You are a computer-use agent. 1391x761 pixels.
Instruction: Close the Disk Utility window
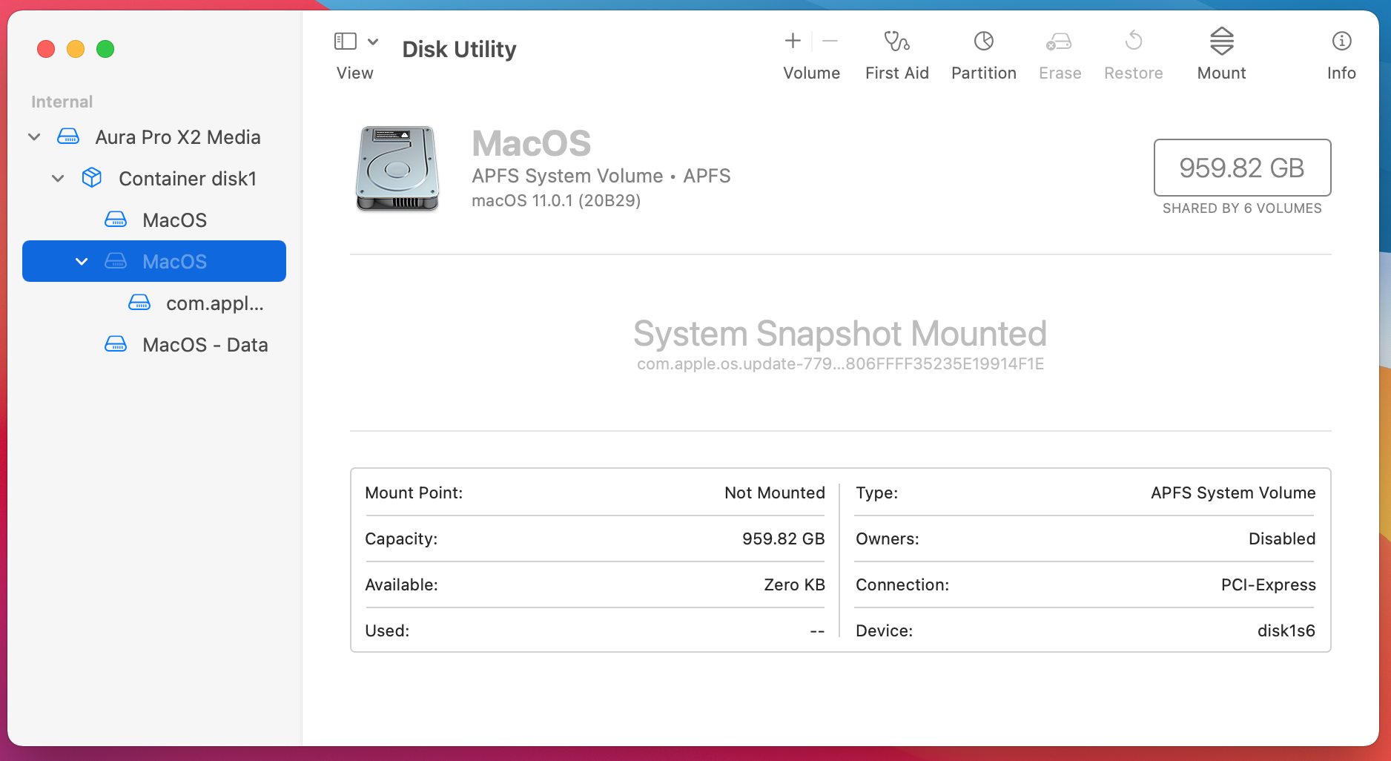pos(46,49)
